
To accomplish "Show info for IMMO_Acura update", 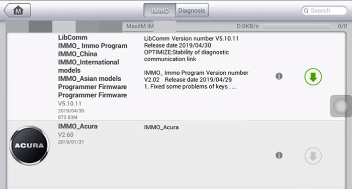I will pyautogui.click(x=279, y=155).
